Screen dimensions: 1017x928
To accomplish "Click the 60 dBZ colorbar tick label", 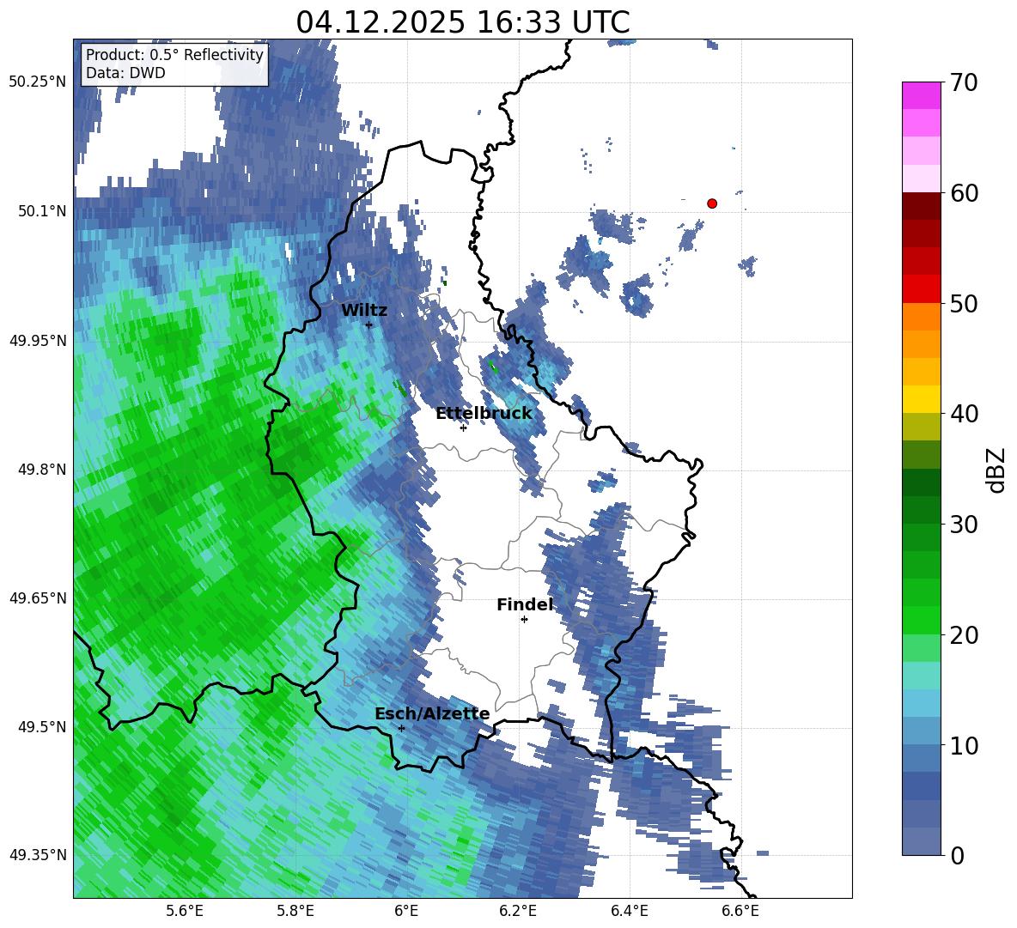I will tap(965, 193).
